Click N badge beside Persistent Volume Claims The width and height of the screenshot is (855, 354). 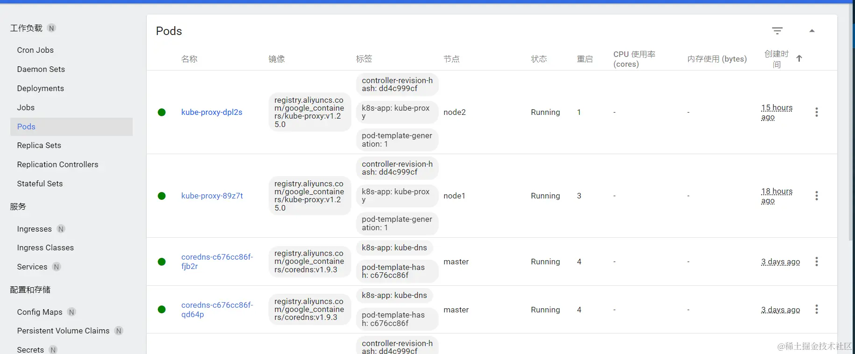pyautogui.click(x=119, y=331)
